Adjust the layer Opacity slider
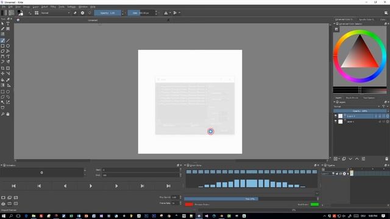Image resolution: width=390 pixels, height=219 pixels. click(360, 111)
